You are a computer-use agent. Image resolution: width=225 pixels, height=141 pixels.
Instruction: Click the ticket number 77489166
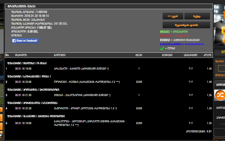point(41,12)
